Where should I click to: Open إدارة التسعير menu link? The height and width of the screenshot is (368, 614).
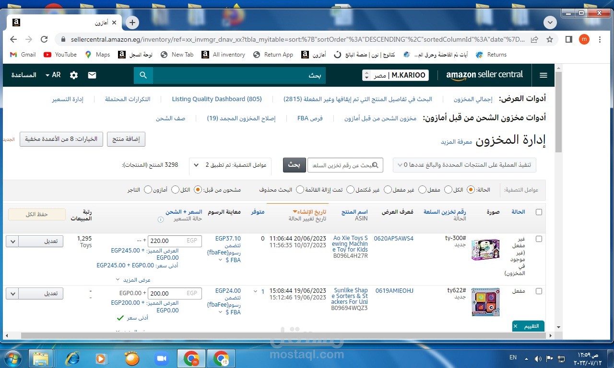(x=68, y=99)
